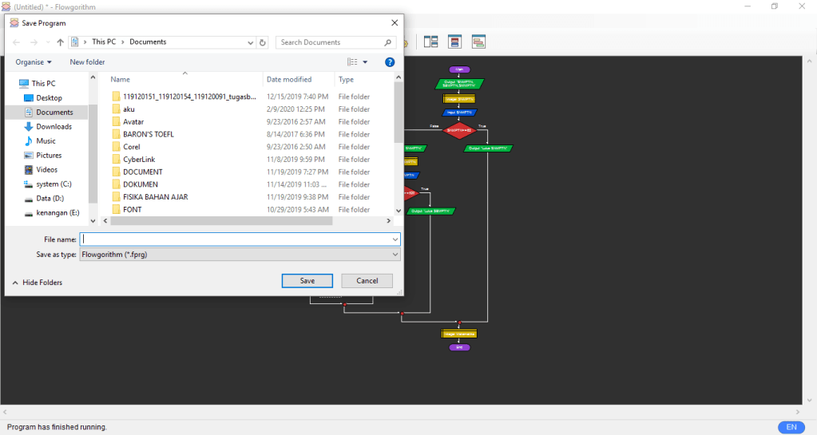Click New folder in the toolbar
This screenshot has height=435, width=817.
pyautogui.click(x=87, y=61)
